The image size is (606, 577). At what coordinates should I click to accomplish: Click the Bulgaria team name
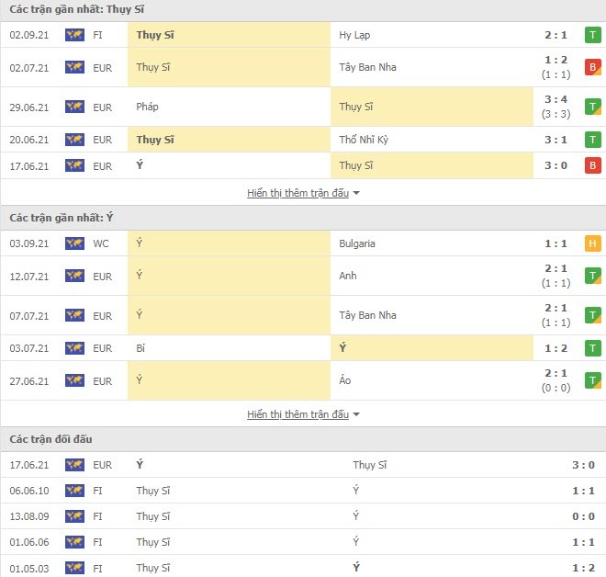tap(357, 243)
